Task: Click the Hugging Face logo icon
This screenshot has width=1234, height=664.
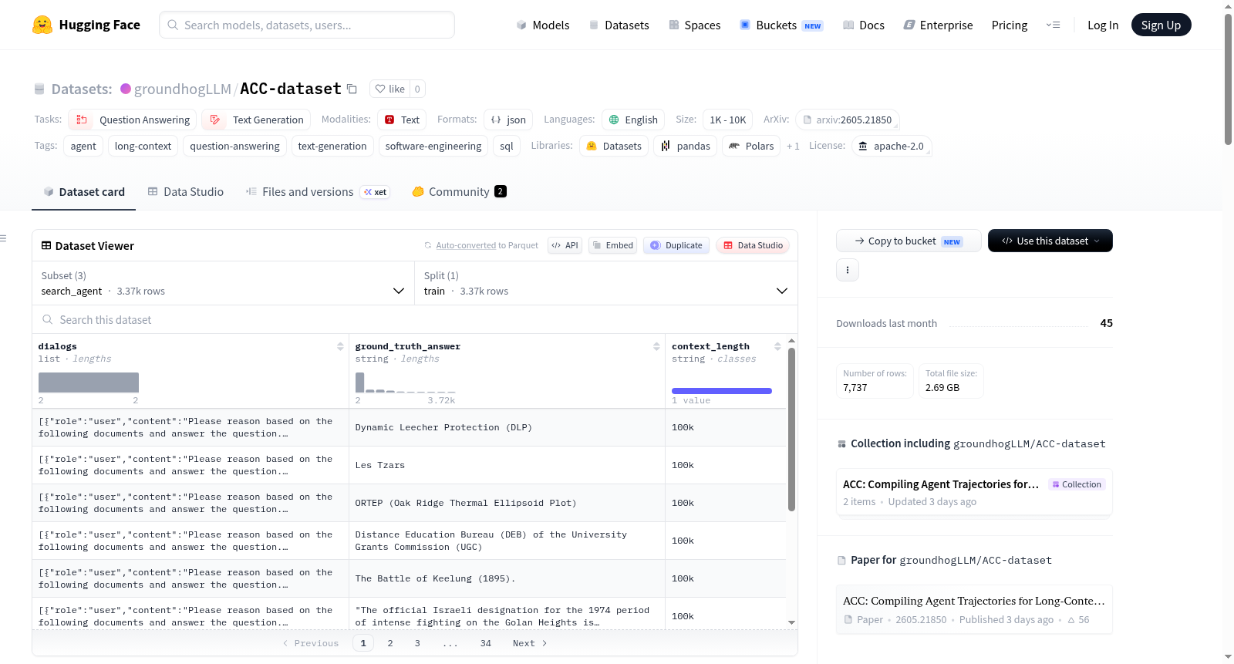Action: click(42, 25)
